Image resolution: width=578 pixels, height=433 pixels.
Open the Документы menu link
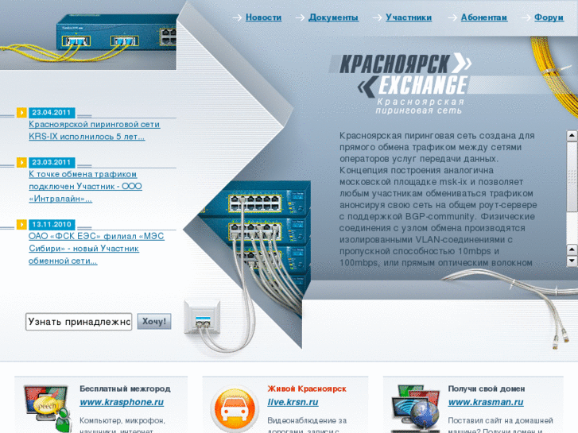tap(333, 17)
